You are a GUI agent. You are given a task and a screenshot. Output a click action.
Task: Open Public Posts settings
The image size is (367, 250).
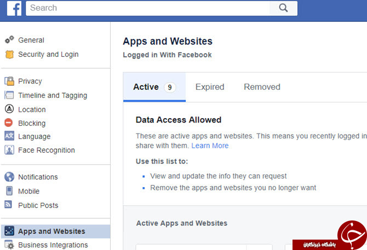[x=38, y=205]
